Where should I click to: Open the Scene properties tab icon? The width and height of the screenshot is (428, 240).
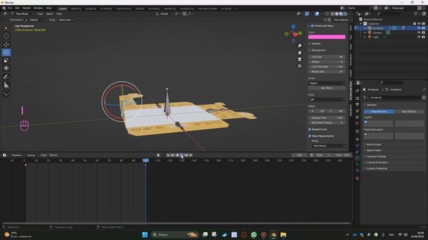coord(357,117)
